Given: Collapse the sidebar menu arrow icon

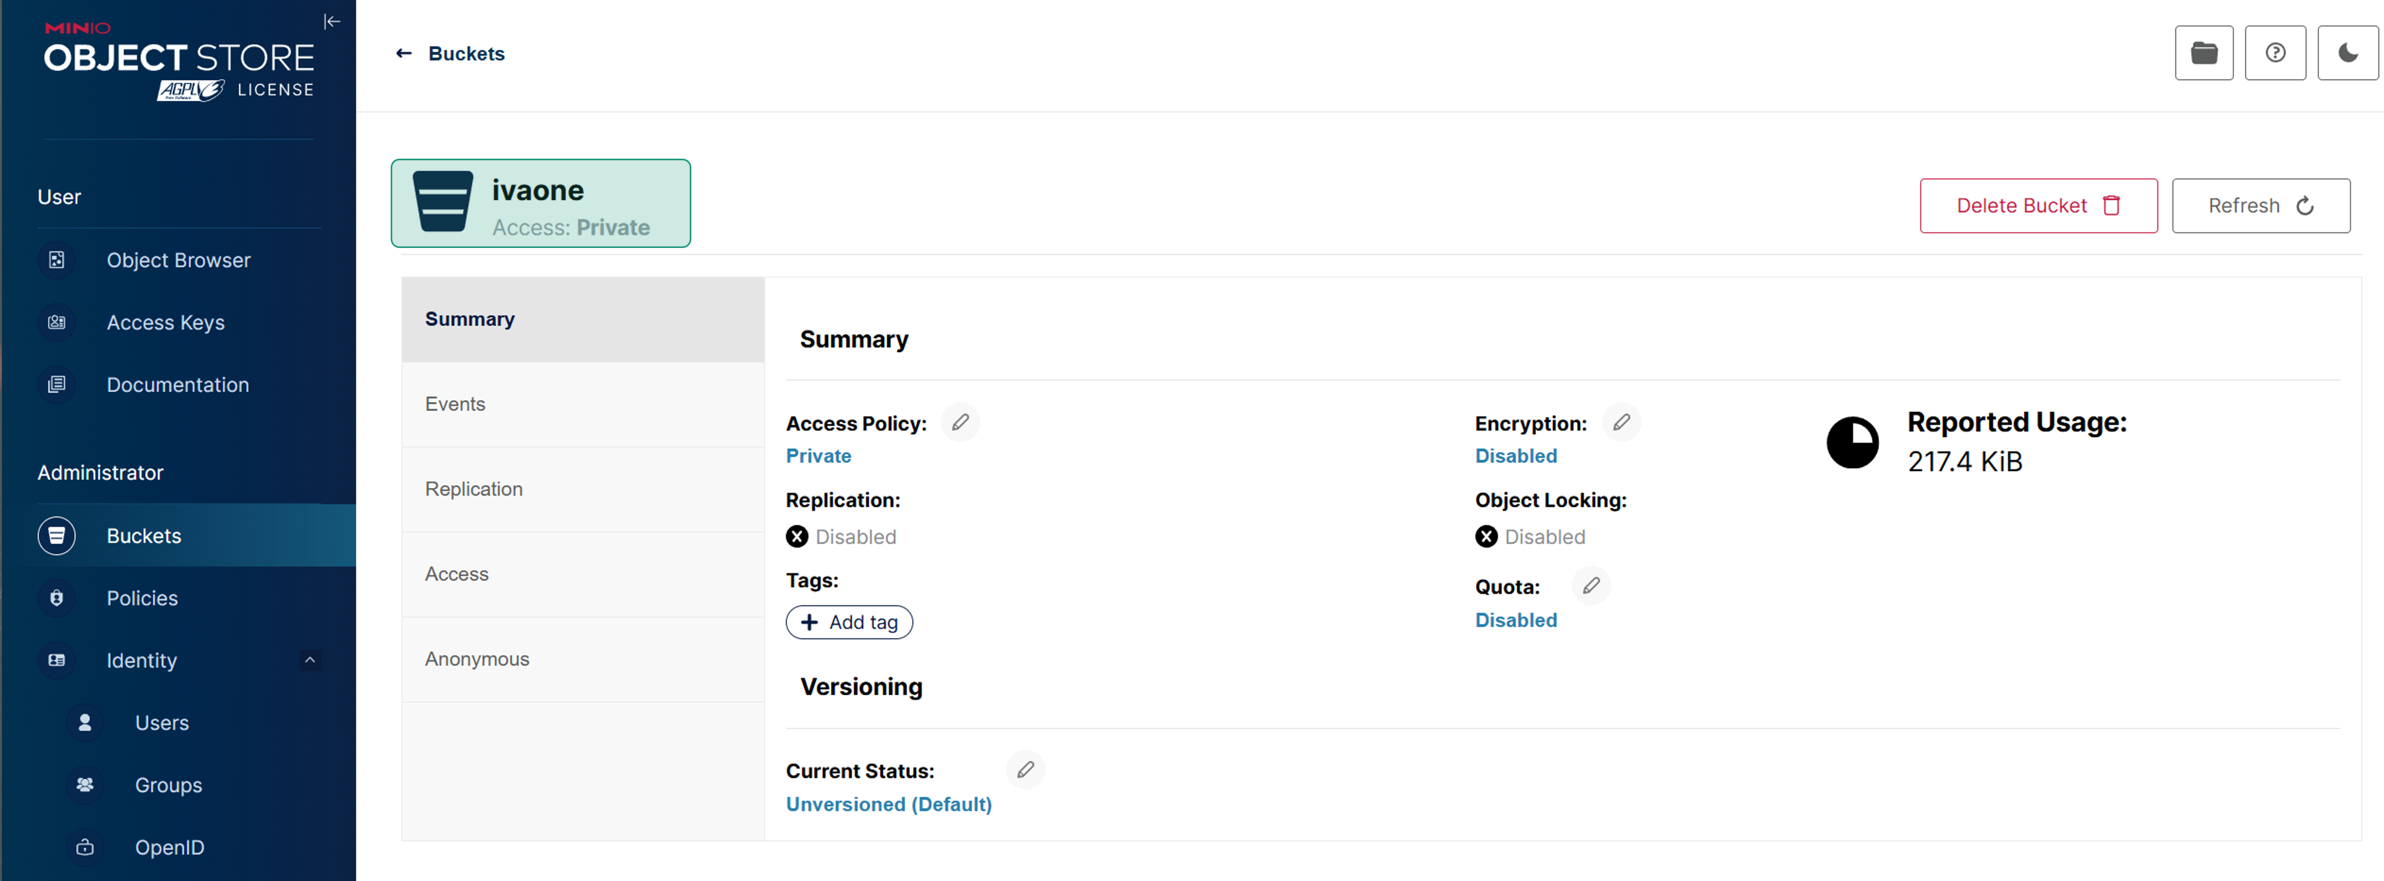Looking at the screenshot, I should [331, 21].
